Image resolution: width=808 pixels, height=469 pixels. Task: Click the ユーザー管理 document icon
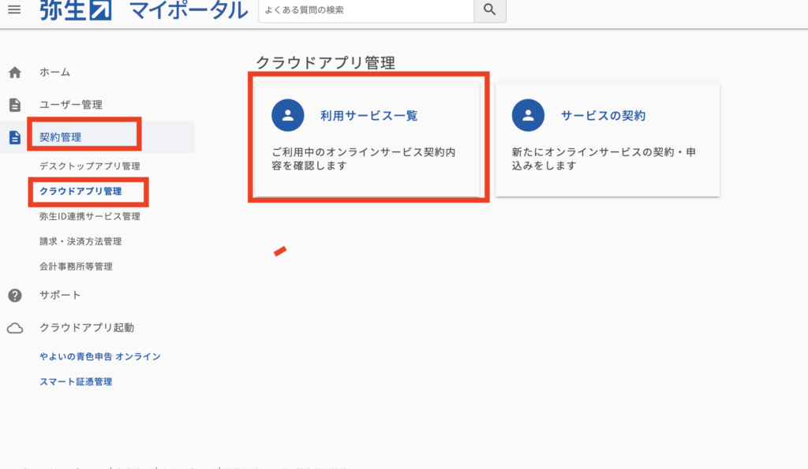pyautogui.click(x=15, y=105)
